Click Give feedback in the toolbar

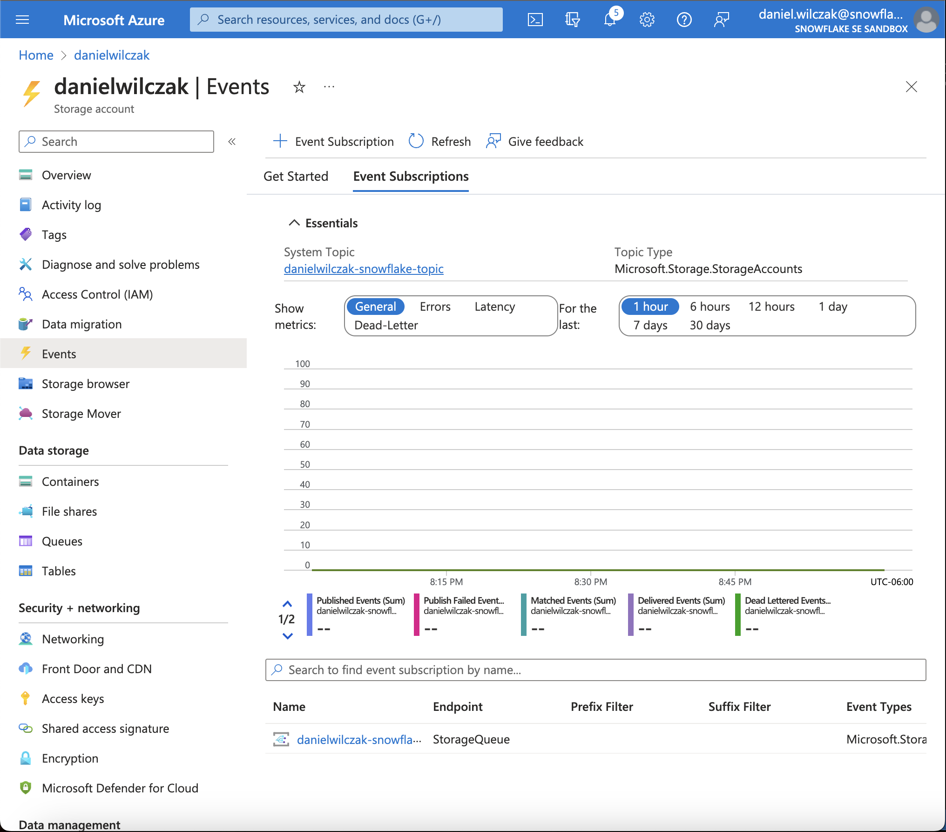pyautogui.click(x=534, y=142)
